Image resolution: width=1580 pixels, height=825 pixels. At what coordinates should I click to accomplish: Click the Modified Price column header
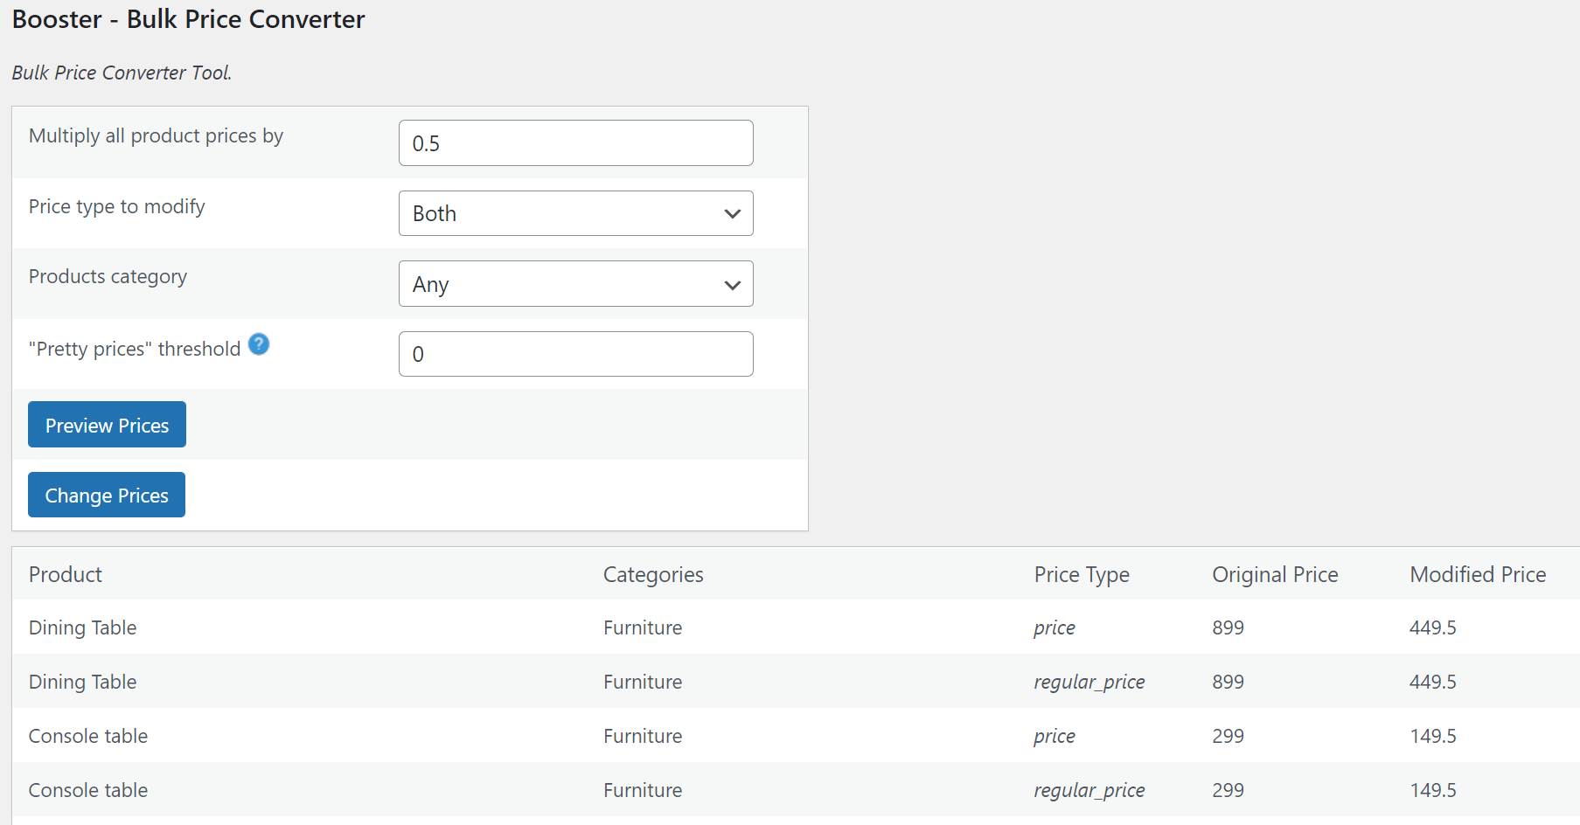[1477, 574]
